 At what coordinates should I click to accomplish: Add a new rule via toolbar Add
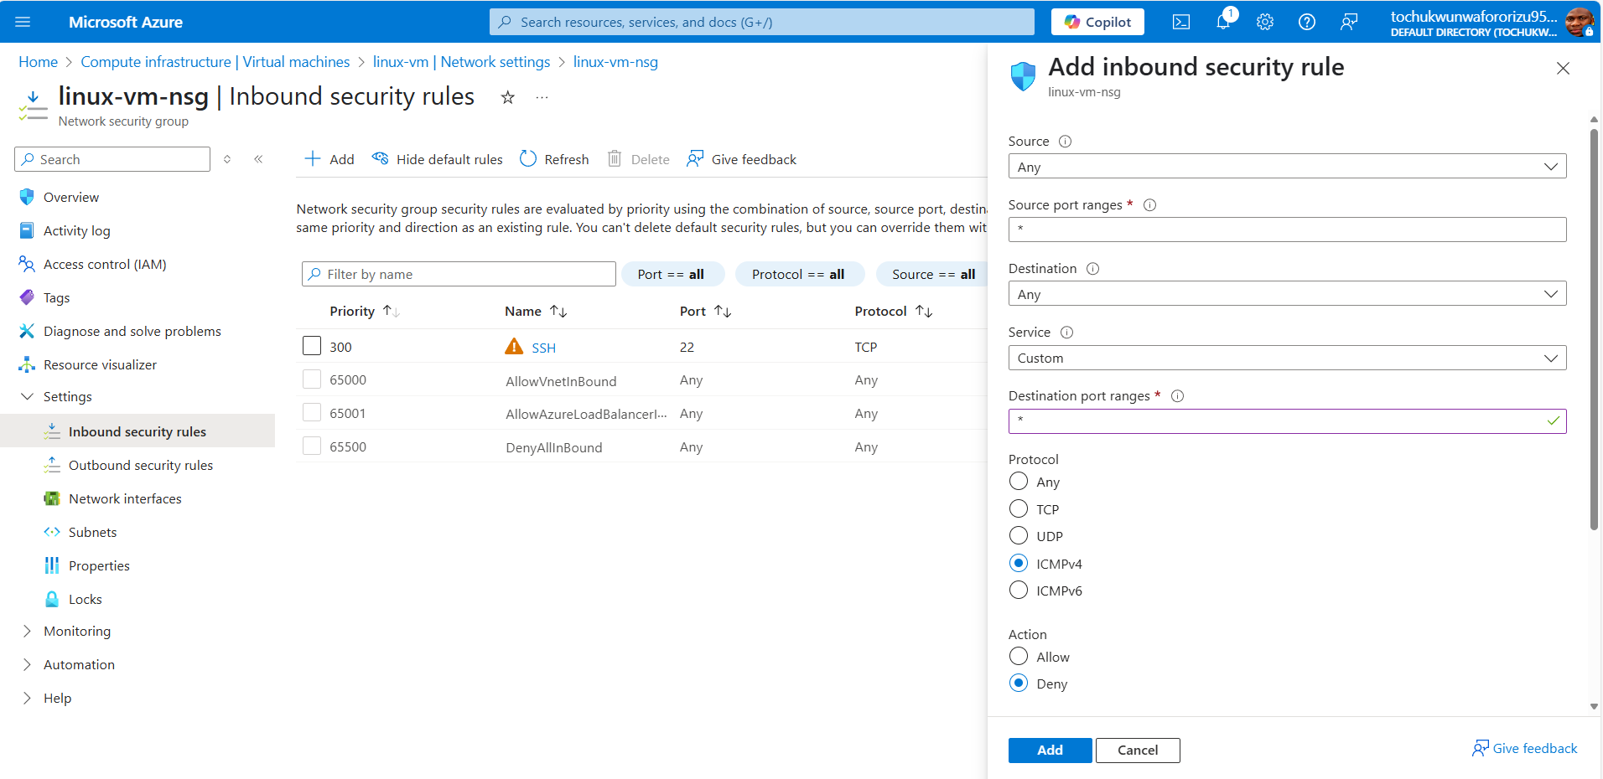coord(329,159)
